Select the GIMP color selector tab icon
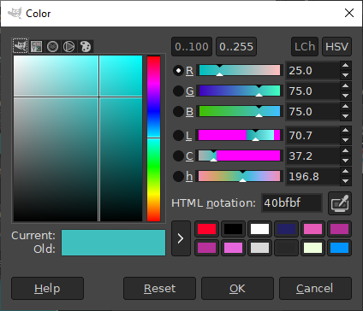Image resolution: width=363 pixels, height=311 pixels. click(x=21, y=46)
